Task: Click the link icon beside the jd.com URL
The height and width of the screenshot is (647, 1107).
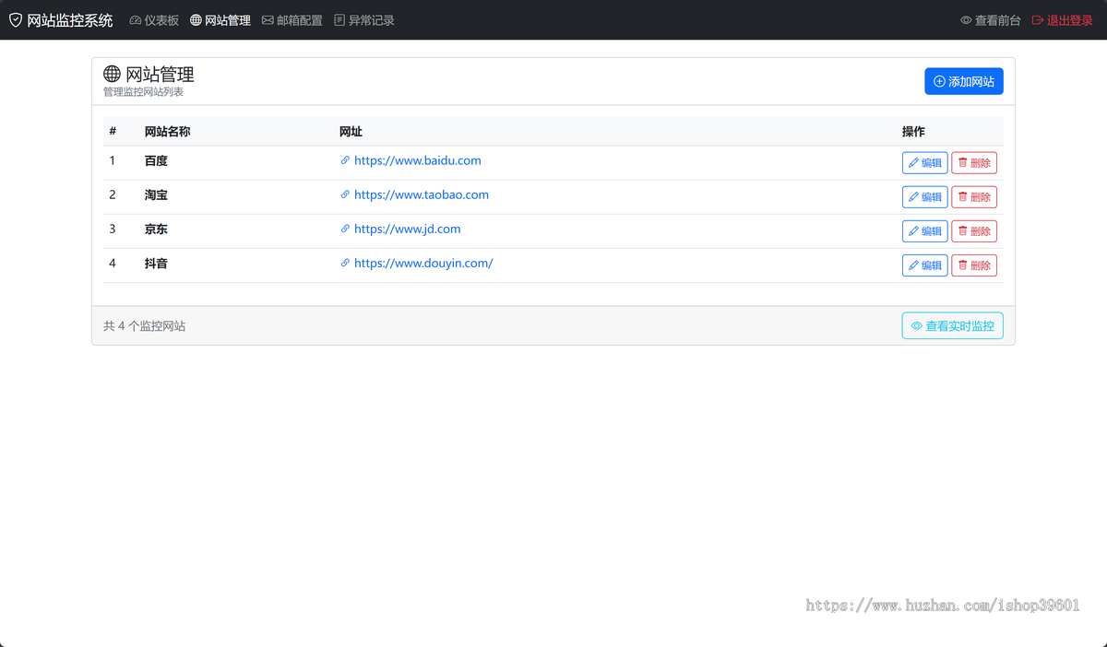Action: [x=345, y=229]
